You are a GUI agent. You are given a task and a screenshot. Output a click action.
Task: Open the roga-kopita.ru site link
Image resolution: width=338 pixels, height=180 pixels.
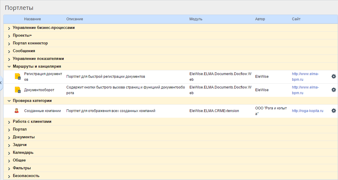tap(308, 111)
